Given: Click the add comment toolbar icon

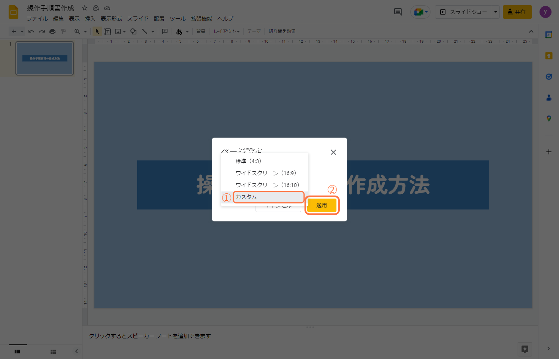Looking at the screenshot, I should pyautogui.click(x=165, y=31).
